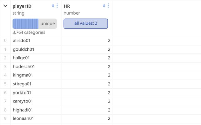
Task: Click the '3,764 categories' label
Action: (x=29, y=32)
